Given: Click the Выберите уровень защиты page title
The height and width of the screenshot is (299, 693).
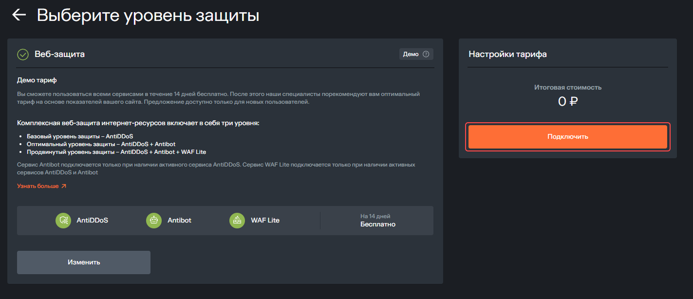Looking at the screenshot, I should 148,15.
